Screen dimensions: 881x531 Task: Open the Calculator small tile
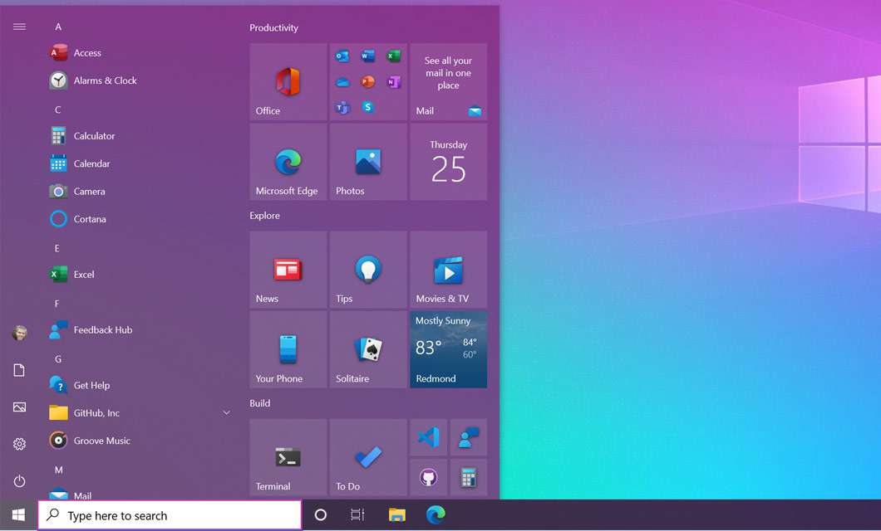point(469,478)
